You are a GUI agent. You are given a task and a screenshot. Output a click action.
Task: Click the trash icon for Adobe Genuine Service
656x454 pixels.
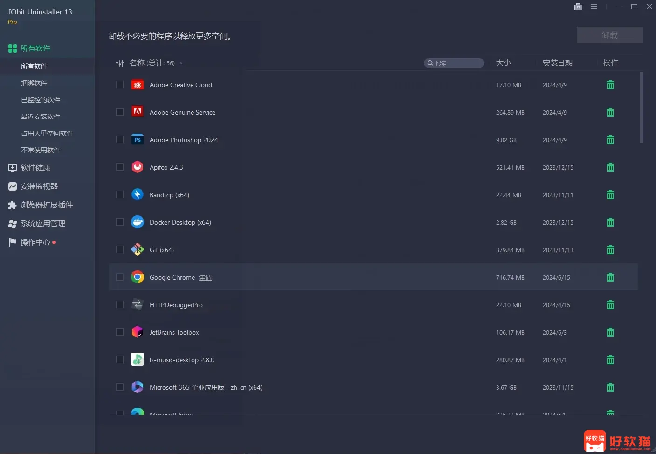(610, 112)
